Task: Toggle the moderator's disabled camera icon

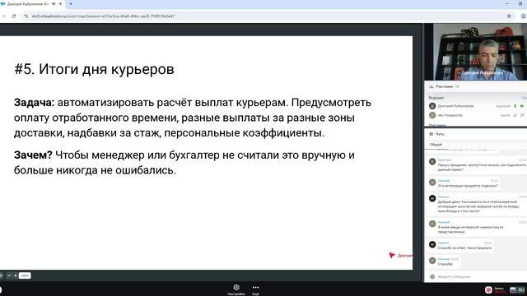Action: pos(522,115)
